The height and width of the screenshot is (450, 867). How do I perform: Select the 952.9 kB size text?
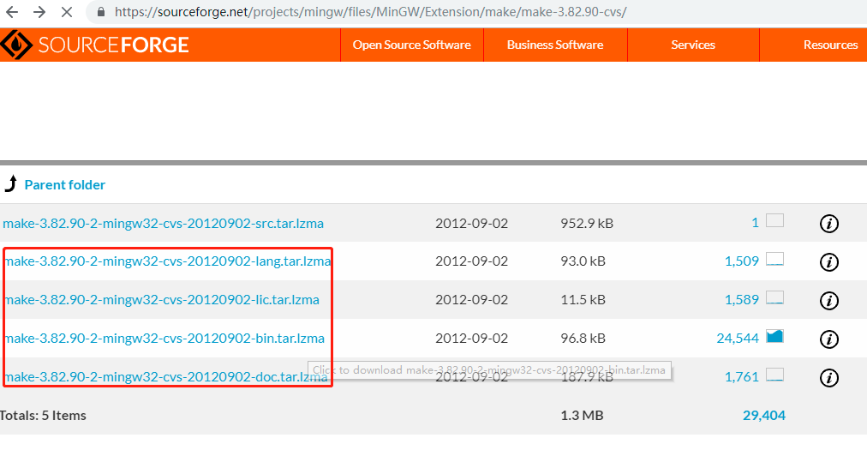click(x=587, y=223)
